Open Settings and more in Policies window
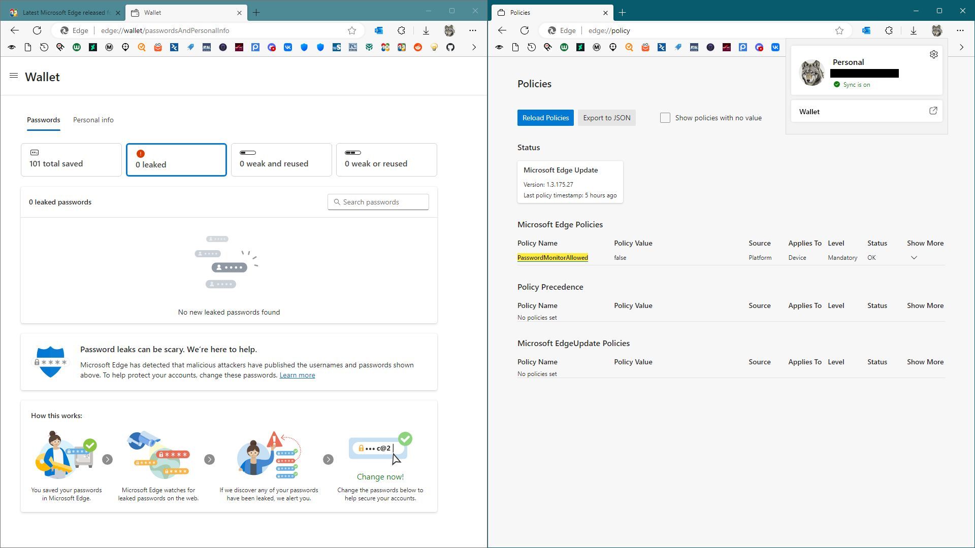975x548 pixels. click(960, 30)
